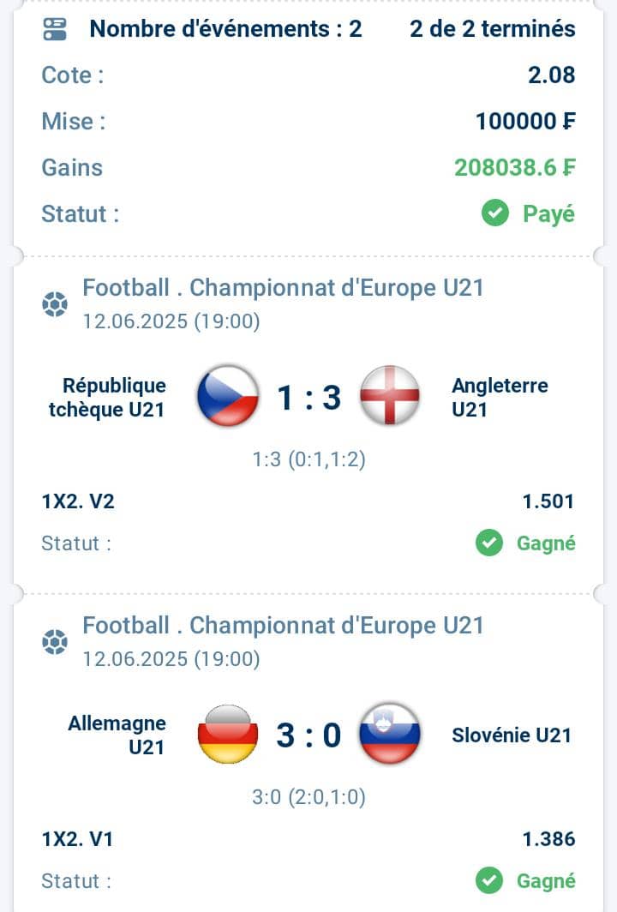This screenshot has height=912, width=617.
Task: Tap the 1.386 odds value
Action: [x=548, y=839]
